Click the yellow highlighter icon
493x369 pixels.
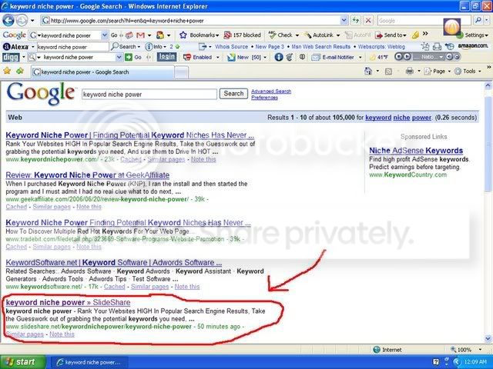415,35
